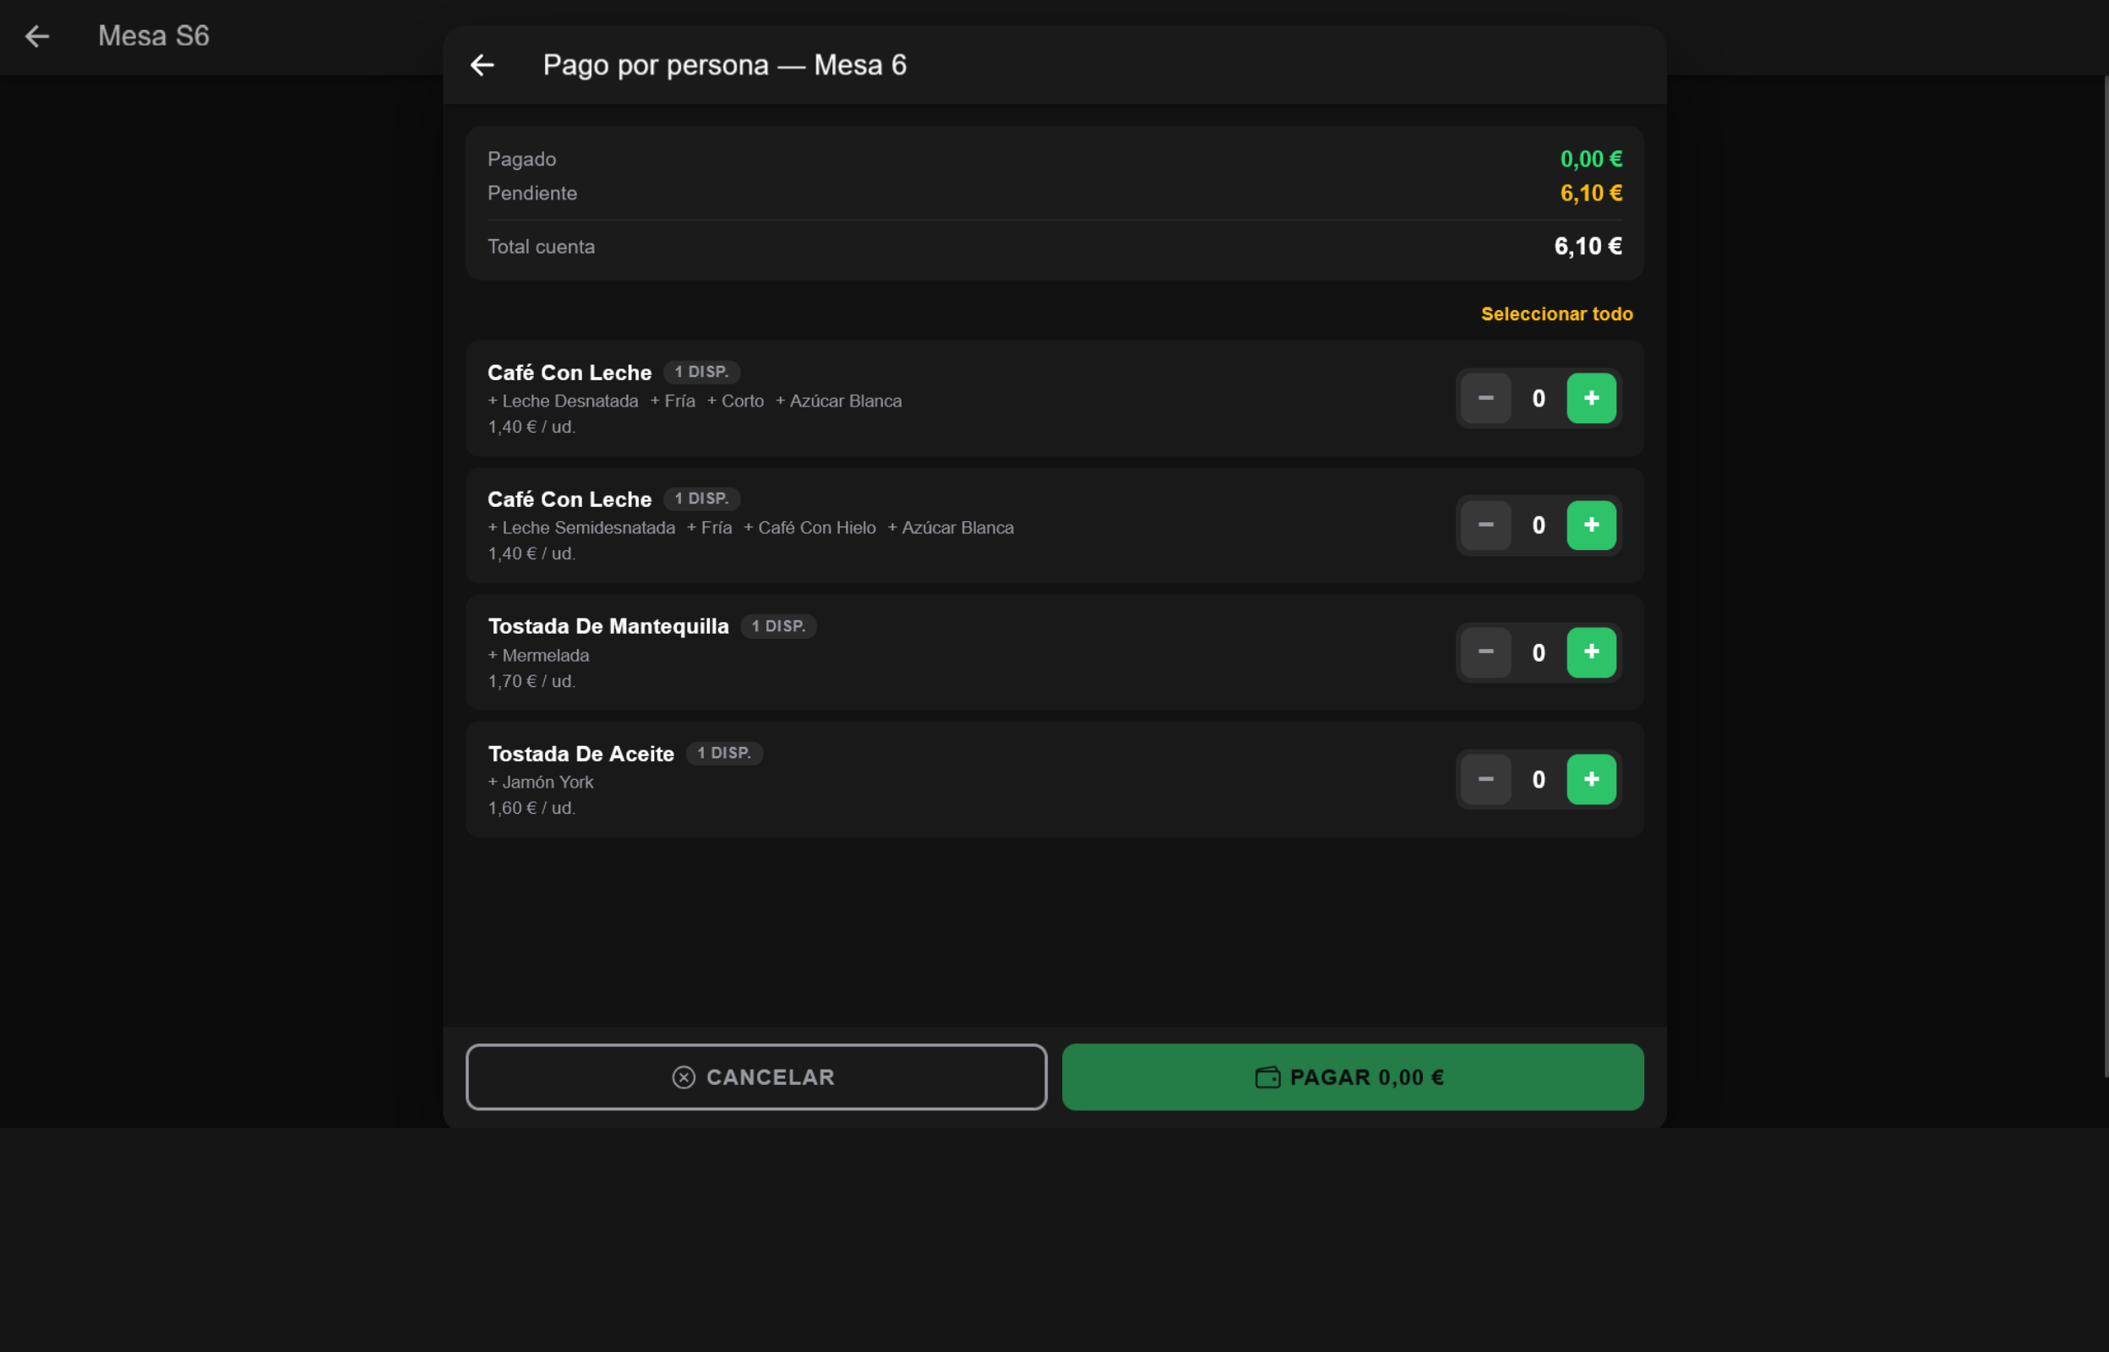This screenshot has height=1352, width=2109.
Task: Select the Tostada De Mantequilla item name
Action: coord(608,626)
